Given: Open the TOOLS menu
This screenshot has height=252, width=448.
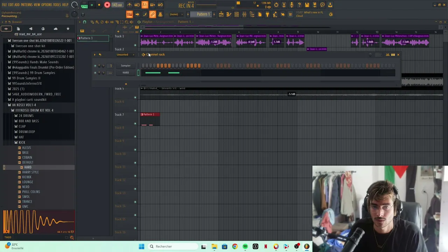Looking at the screenshot, I should 57,5.
